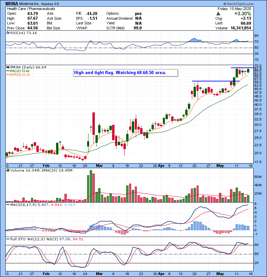Viewport: 267px width, 277px height.
Task: Click the 17.5 price axis label
Action: coord(258,162)
